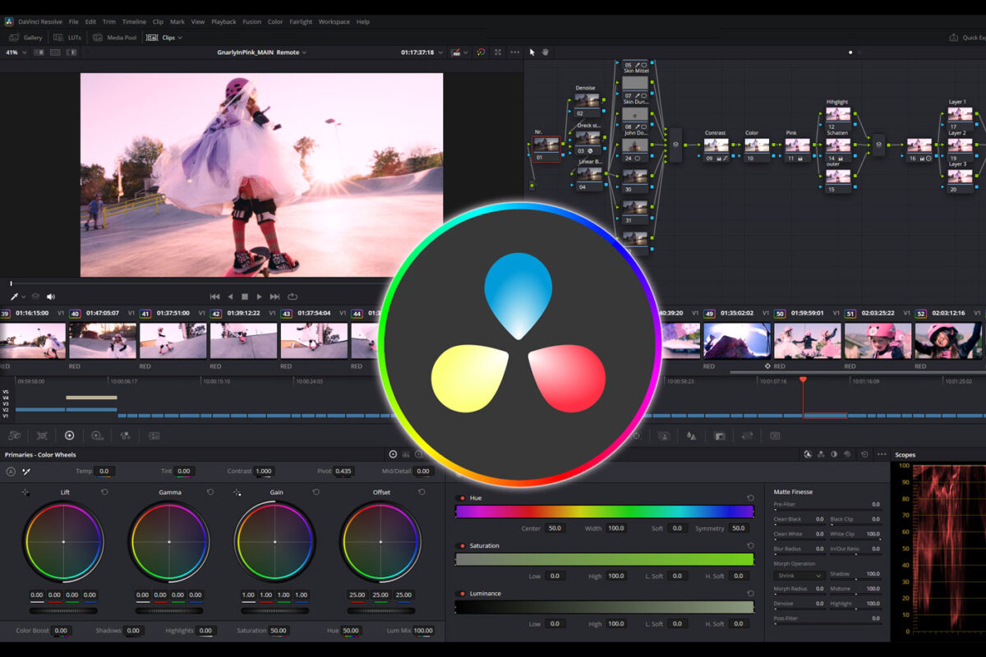This screenshot has height=657, width=986.
Task: Select the hand pan tool in node editor
Action: 544,52
